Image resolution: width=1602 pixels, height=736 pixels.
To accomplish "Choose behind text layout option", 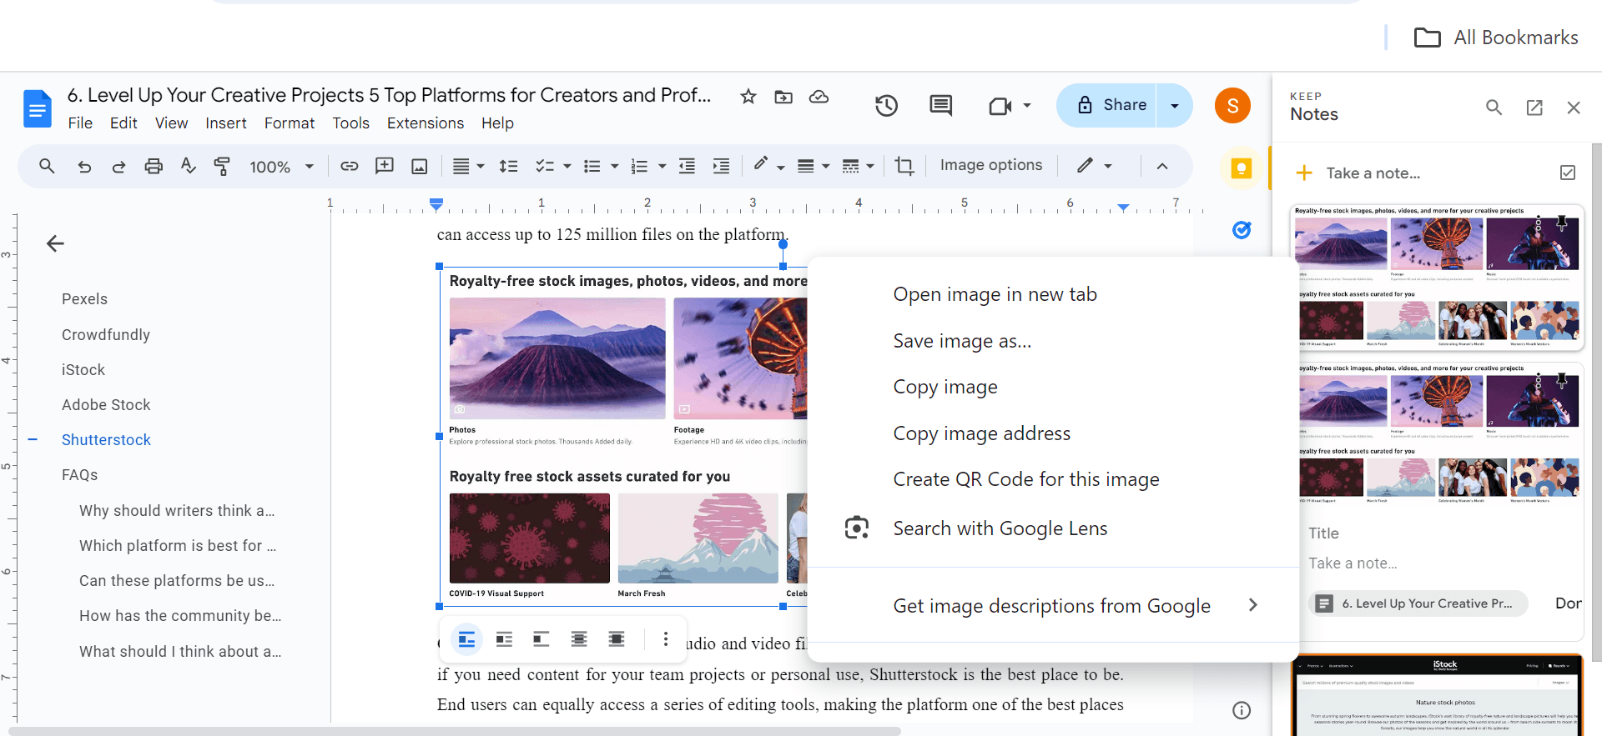I will click(x=579, y=639).
